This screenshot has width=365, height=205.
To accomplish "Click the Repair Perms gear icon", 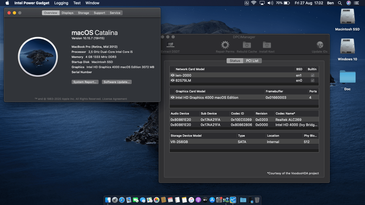I will (225, 45).
